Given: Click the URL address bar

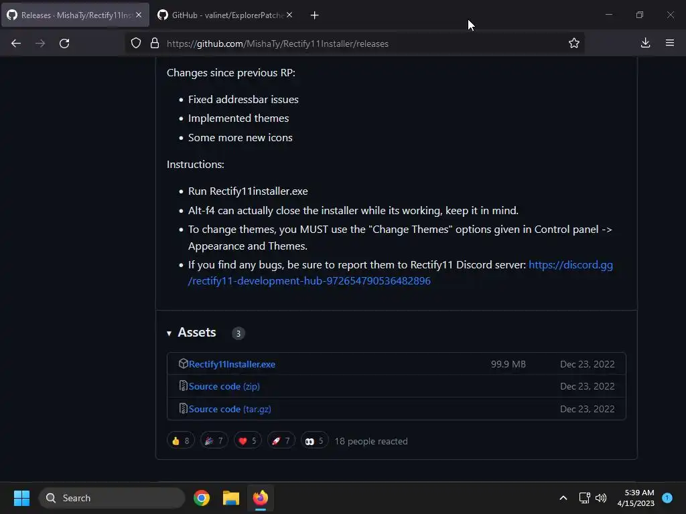Looking at the screenshot, I should (x=355, y=44).
